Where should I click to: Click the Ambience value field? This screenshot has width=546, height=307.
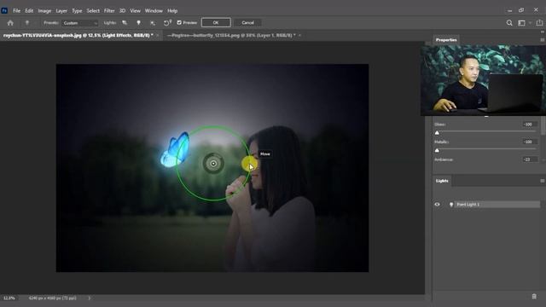click(x=529, y=159)
